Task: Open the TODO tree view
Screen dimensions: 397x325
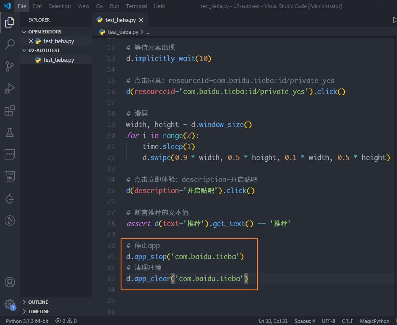Action: [10, 154]
